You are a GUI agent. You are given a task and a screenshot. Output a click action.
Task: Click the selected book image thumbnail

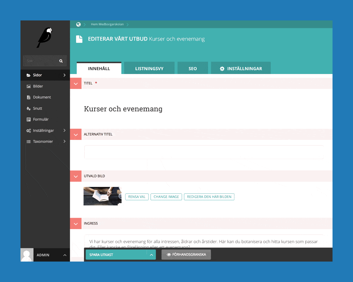coord(102,196)
